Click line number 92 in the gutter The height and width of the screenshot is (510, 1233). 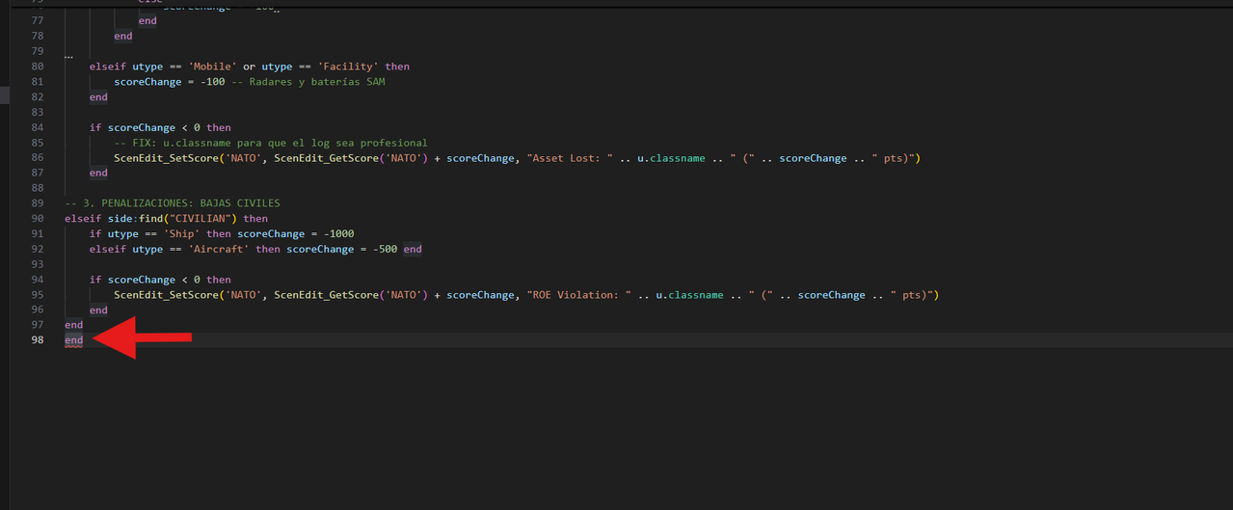tap(38, 249)
